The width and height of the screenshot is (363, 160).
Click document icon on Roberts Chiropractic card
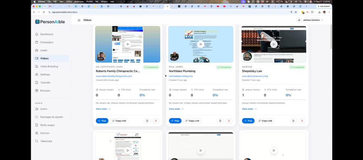click(147, 121)
